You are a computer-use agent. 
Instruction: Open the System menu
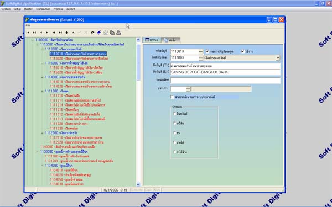tap(6, 9)
